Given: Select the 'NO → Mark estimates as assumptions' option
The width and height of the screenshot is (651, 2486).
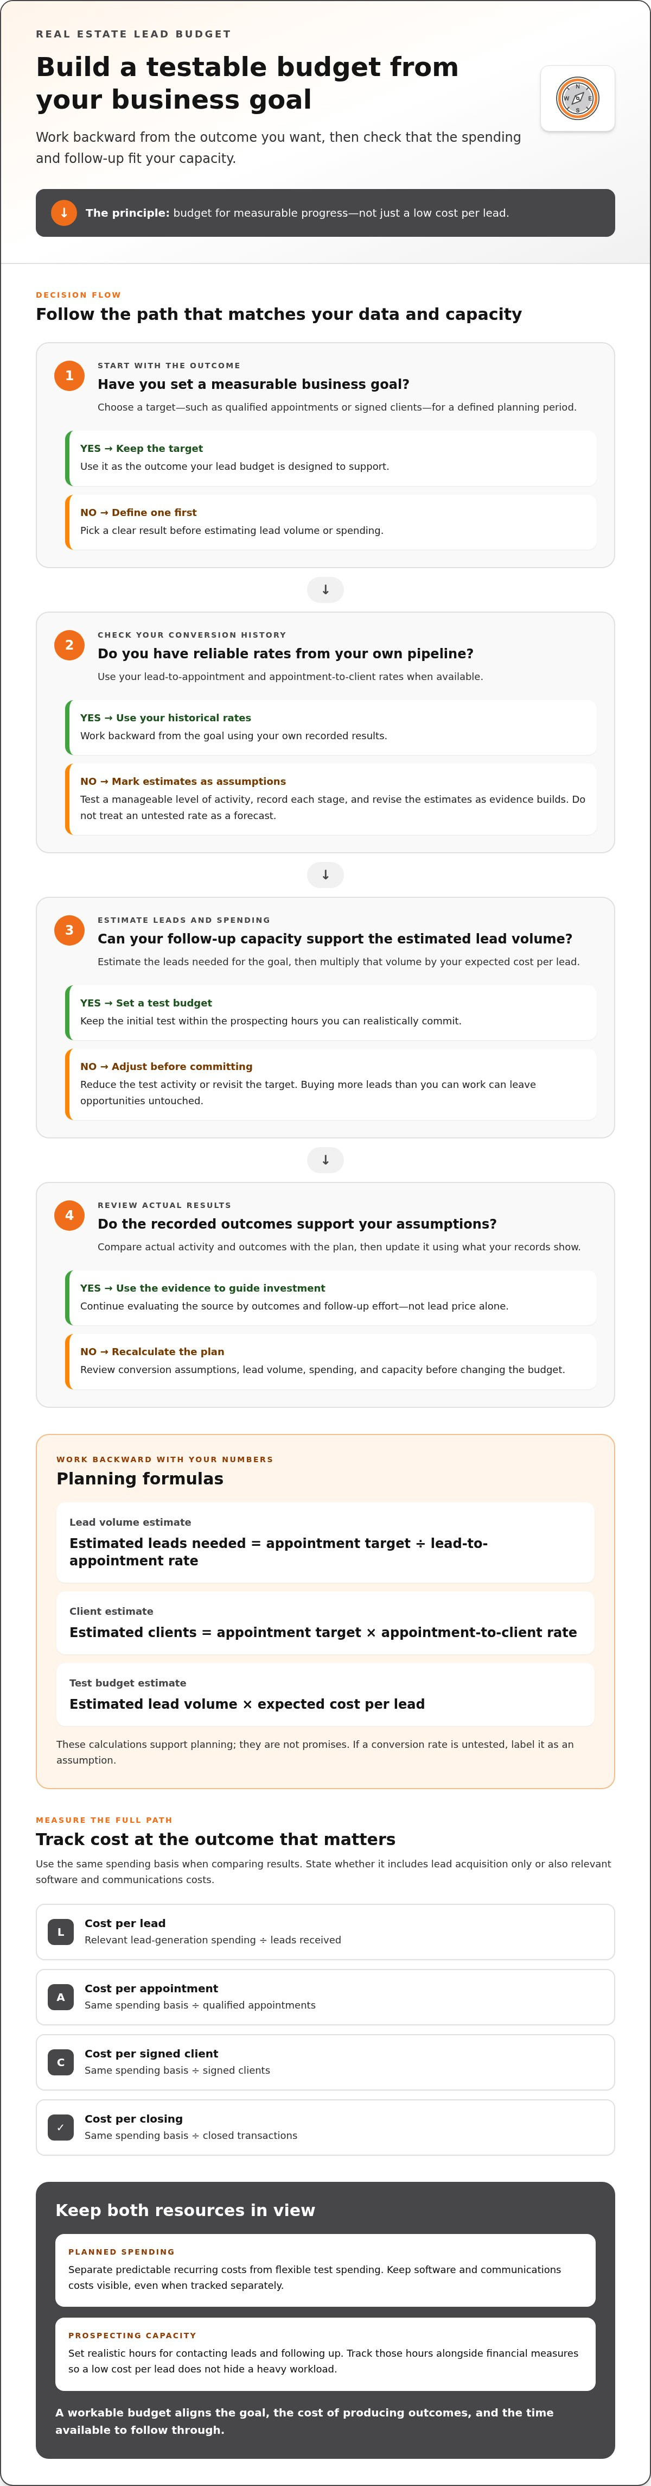Looking at the screenshot, I should pyautogui.click(x=330, y=799).
